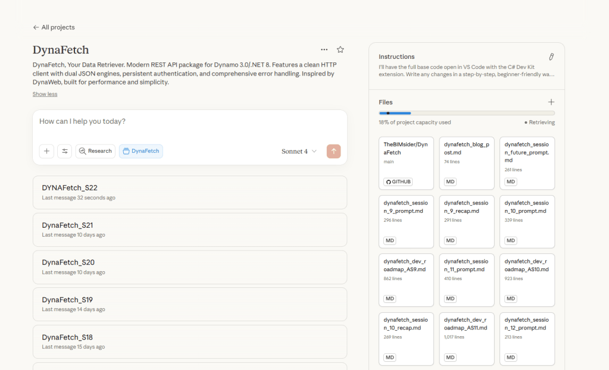The image size is (609, 370).
Task: Open dynafetch_session_12_prompt.md file
Action: (527, 338)
